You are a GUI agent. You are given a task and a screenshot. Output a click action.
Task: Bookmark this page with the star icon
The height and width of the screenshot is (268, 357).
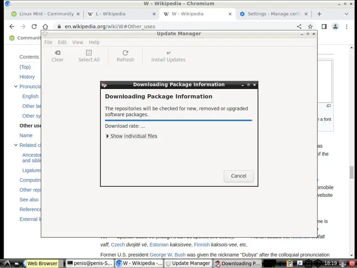(310, 27)
